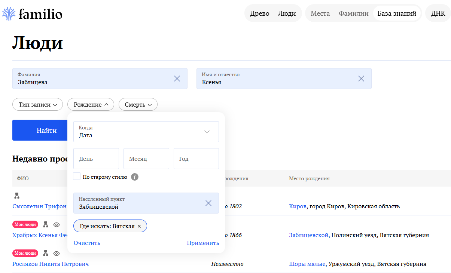Switch to the База знаний tab
The width and height of the screenshot is (451, 273).
point(397,13)
